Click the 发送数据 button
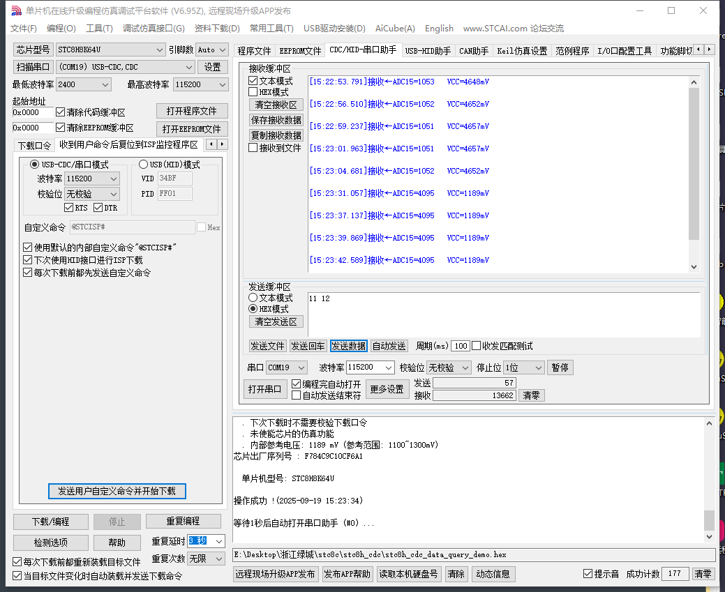The image size is (725, 592). coord(348,346)
